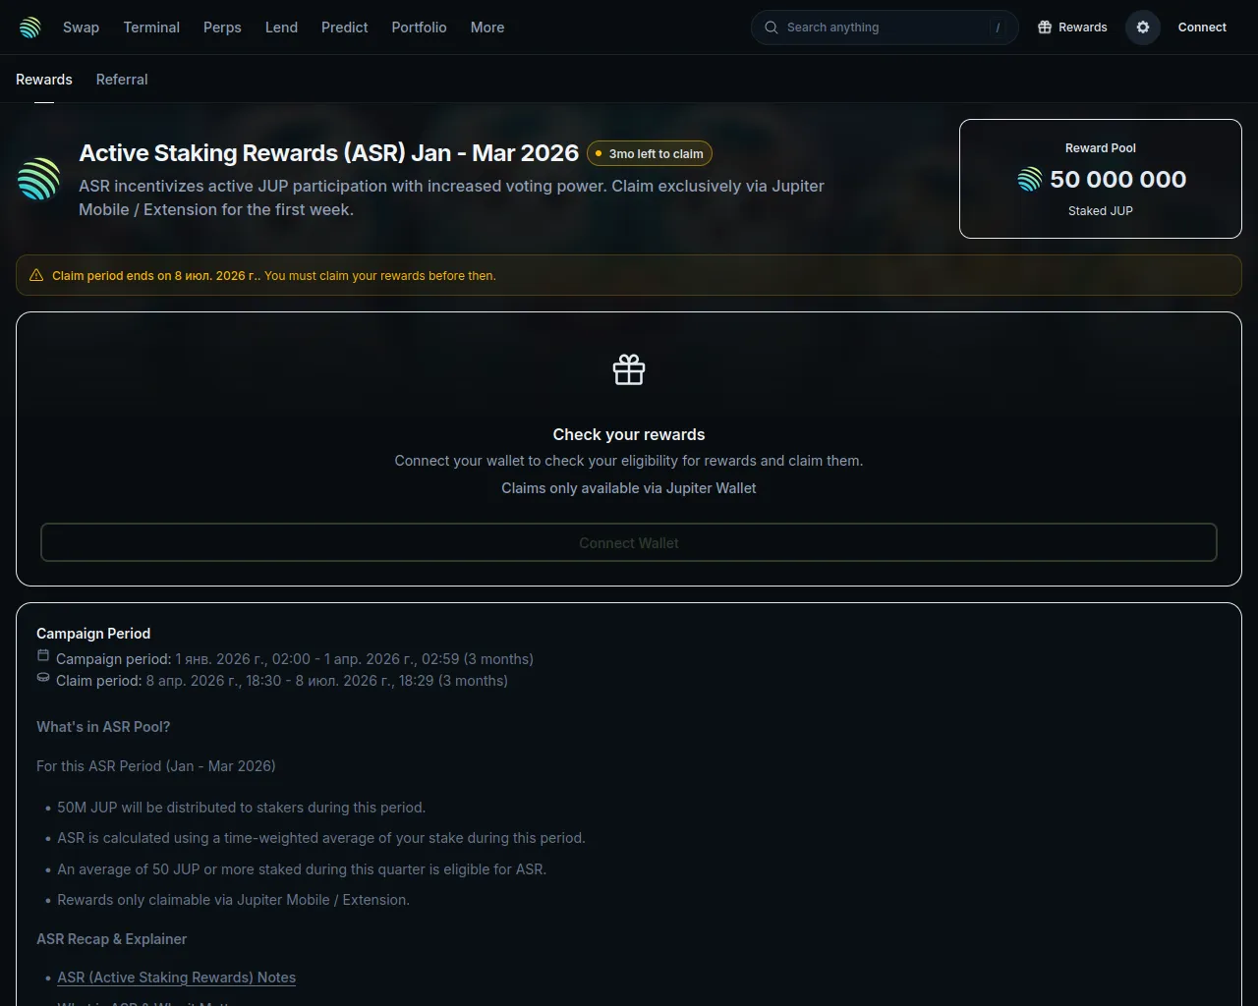The width and height of the screenshot is (1258, 1006).
Task: Click the ASR Recap & Explainer heading
Action: pos(111,939)
